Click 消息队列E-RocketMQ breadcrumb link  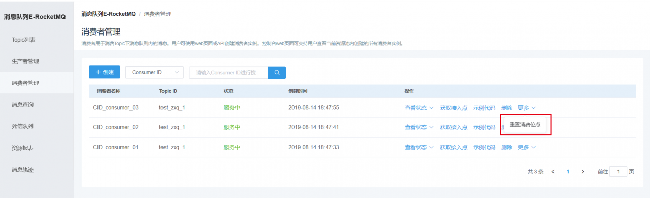pos(108,14)
